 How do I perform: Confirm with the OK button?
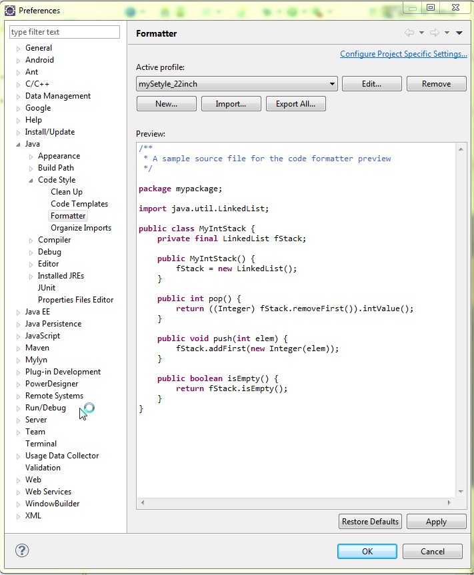tap(367, 551)
